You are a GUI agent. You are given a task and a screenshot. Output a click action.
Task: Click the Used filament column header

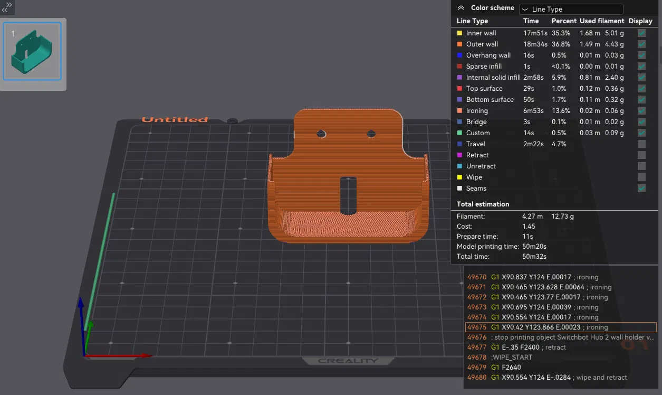coord(602,21)
